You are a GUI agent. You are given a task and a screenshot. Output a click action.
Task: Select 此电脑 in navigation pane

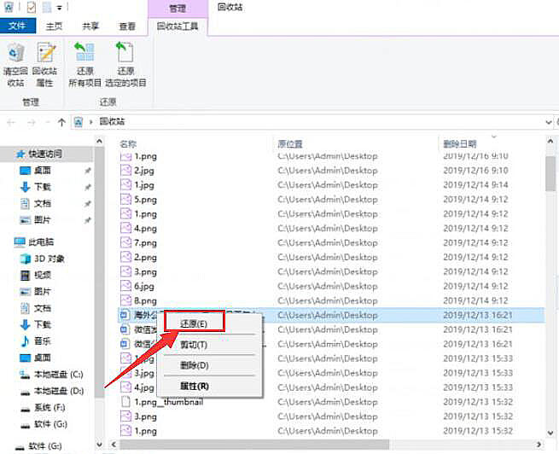41,242
